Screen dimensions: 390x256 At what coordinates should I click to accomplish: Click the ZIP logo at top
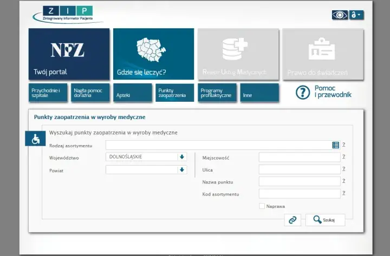coord(67,14)
